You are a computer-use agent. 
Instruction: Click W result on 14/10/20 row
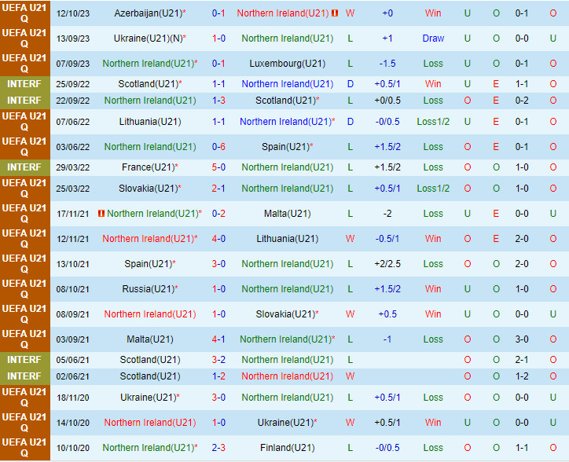tap(350, 423)
